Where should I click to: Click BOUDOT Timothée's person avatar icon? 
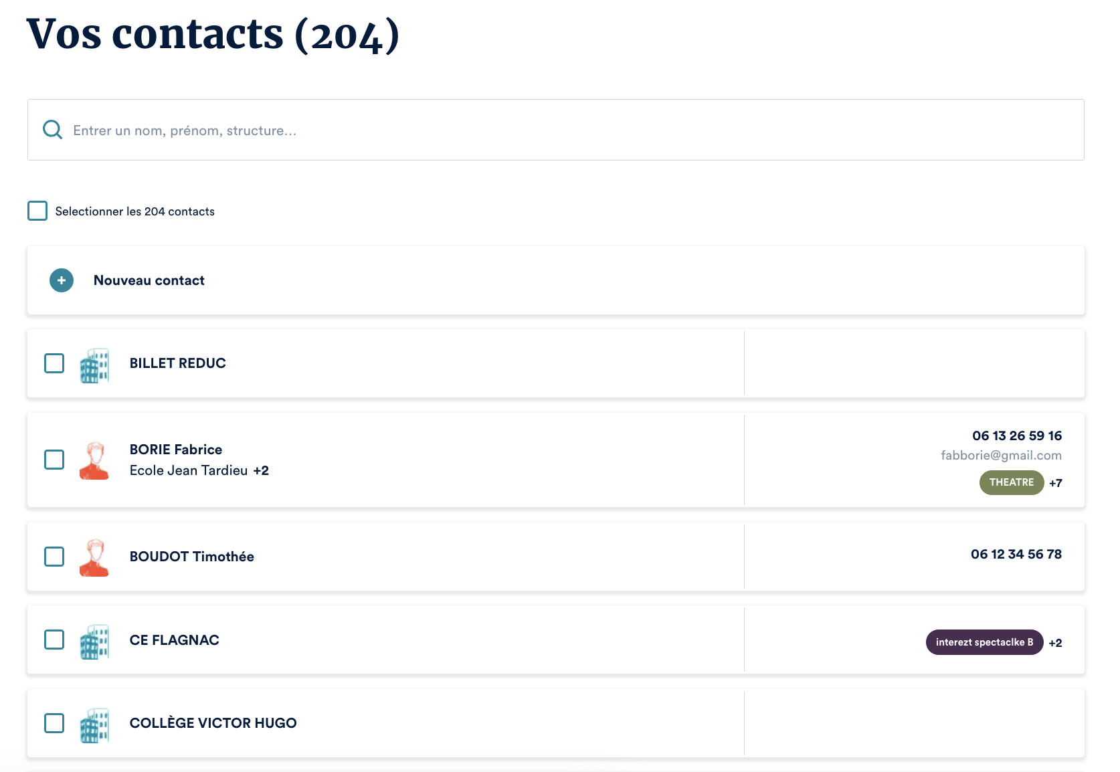click(x=94, y=557)
